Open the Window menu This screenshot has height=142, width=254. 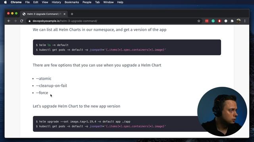tap(108, 2)
